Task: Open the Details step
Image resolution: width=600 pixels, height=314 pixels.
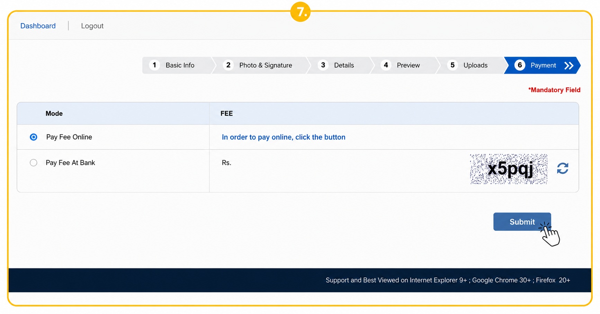Action: pos(344,65)
